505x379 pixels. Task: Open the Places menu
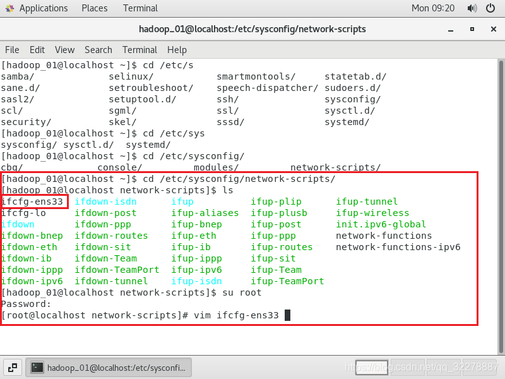click(x=94, y=8)
